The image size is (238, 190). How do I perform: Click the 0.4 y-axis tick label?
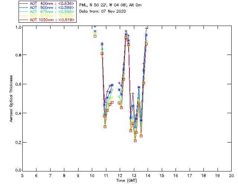[x=18, y=113]
